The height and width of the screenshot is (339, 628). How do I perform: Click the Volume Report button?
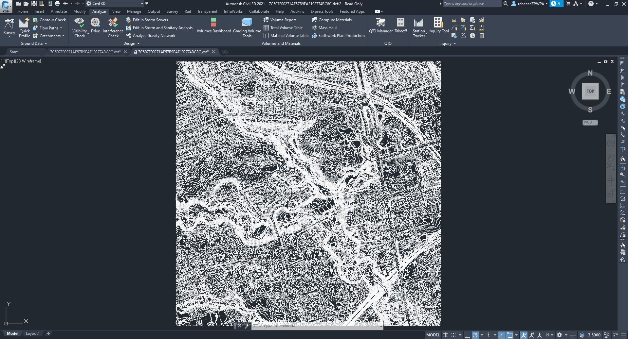click(283, 20)
